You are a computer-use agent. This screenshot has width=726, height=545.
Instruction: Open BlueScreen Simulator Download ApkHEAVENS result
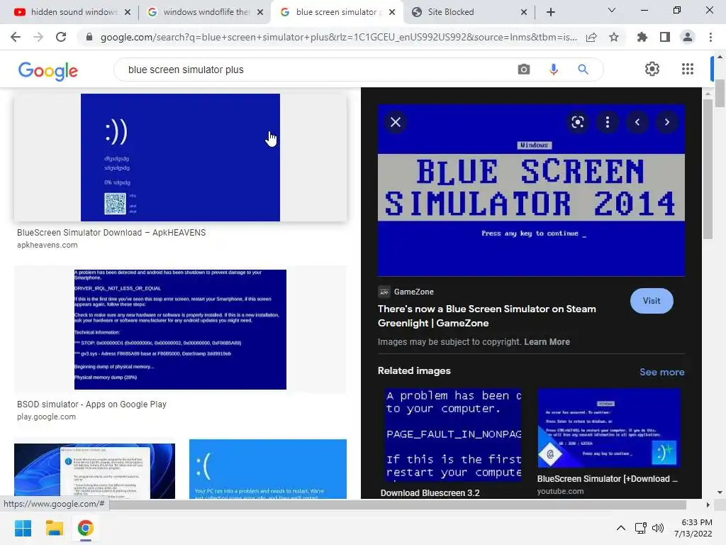point(111,233)
